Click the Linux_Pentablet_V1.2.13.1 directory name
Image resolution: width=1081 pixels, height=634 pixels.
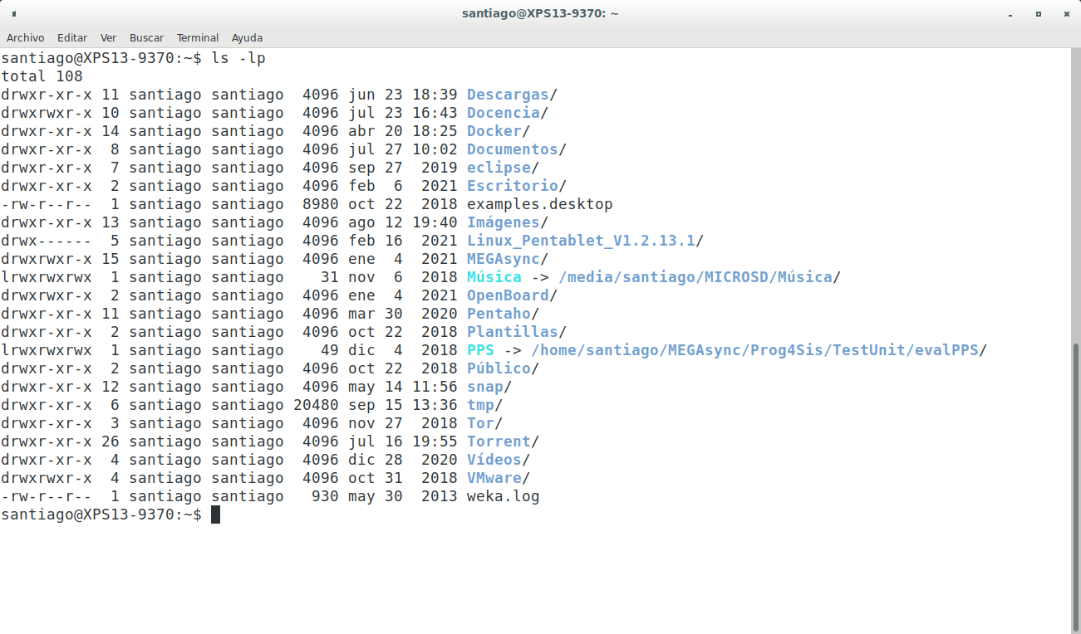[581, 241]
